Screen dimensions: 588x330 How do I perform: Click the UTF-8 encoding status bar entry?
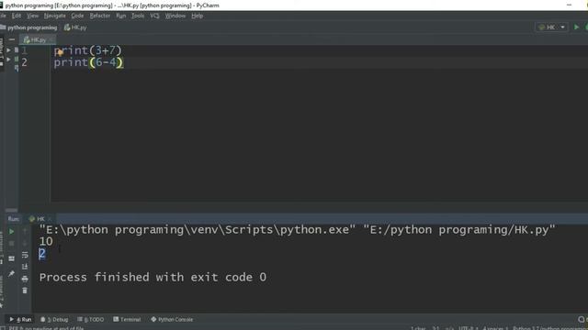[x=469, y=328]
